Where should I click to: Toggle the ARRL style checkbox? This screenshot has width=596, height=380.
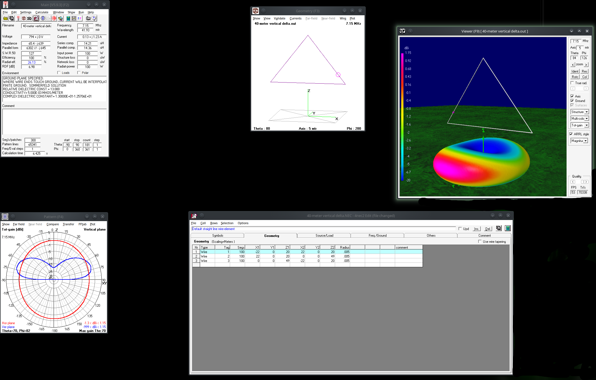pyautogui.click(x=571, y=134)
